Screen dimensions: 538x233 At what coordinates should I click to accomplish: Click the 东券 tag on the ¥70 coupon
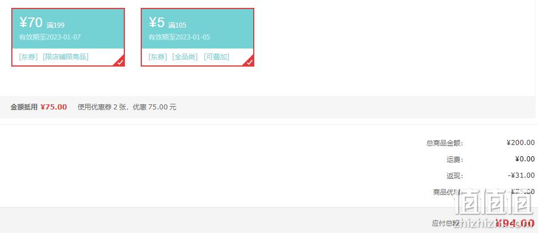coord(29,57)
